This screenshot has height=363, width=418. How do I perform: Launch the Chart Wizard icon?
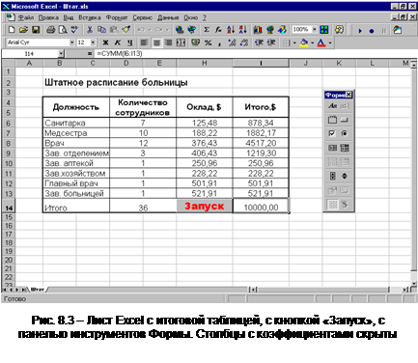point(258,30)
